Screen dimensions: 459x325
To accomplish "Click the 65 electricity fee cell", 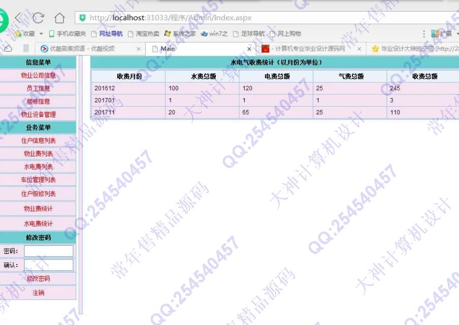I will pyautogui.click(x=276, y=112).
